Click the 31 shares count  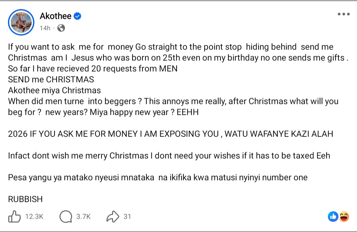tap(127, 217)
